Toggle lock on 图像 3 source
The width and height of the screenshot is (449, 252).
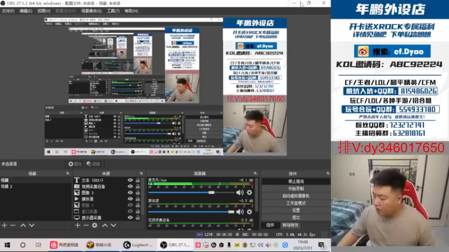click(138, 193)
